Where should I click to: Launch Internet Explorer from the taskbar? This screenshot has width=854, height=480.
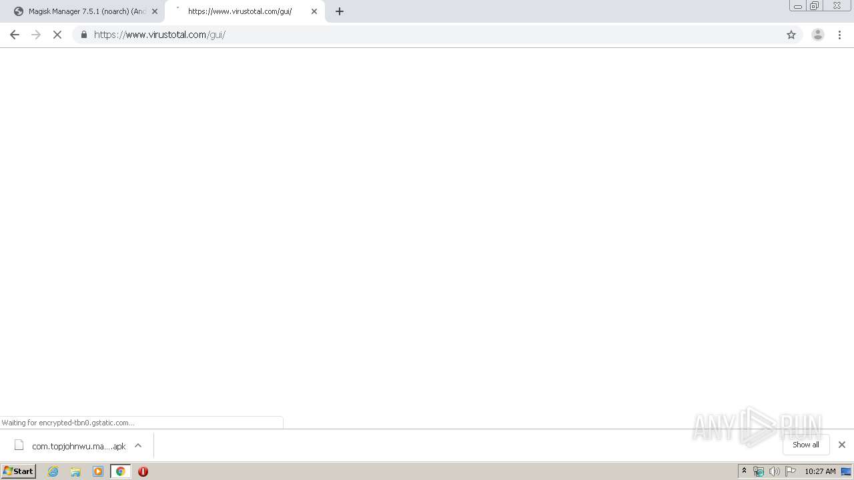(x=53, y=471)
